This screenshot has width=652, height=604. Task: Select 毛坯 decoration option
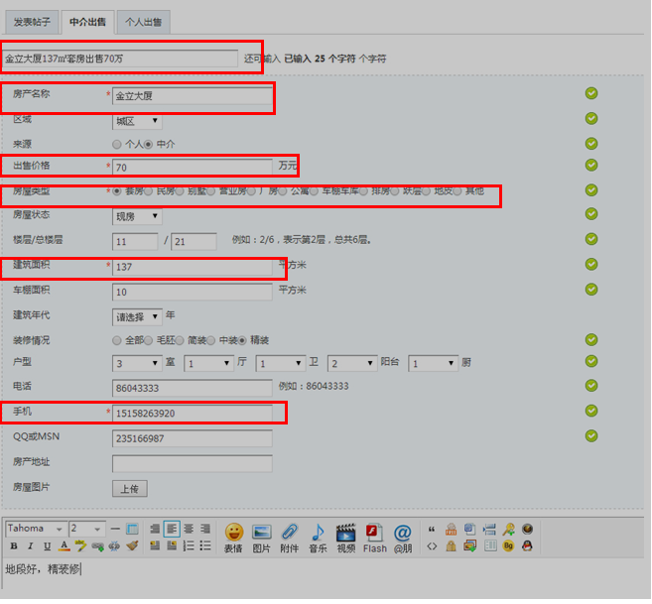[x=149, y=340]
